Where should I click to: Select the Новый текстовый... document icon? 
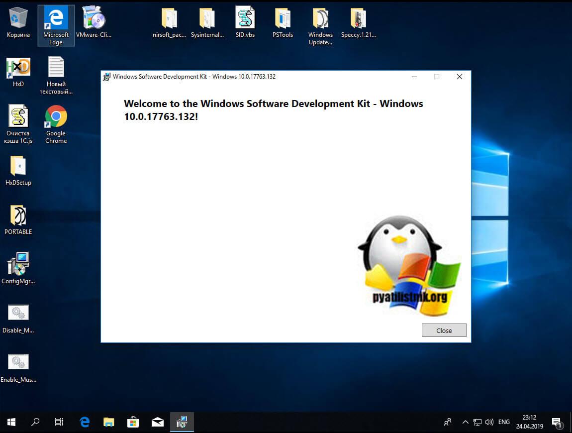point(56,76)
